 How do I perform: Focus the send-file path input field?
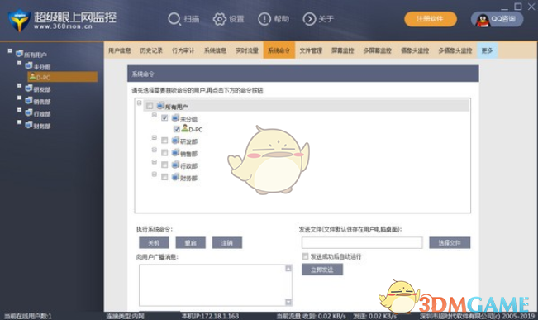coord(362,243)
